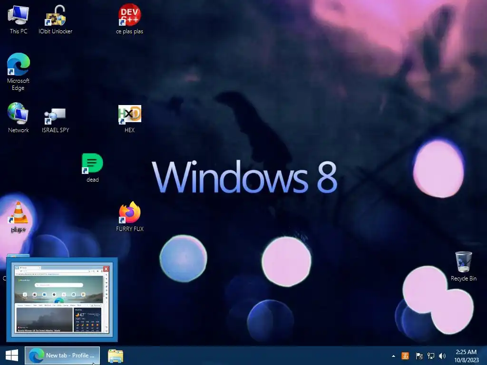Open the This PC desktop icon

19,19
